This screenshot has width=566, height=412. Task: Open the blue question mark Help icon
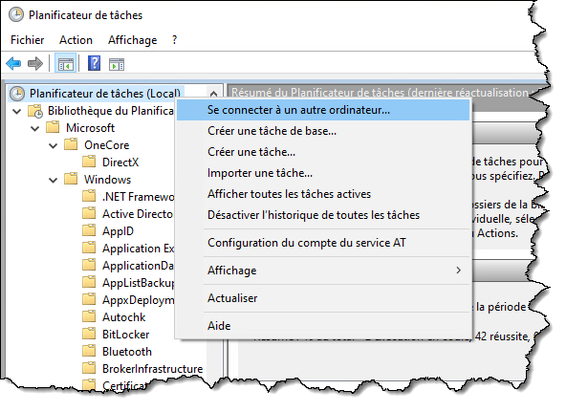[x=95, y=64]
